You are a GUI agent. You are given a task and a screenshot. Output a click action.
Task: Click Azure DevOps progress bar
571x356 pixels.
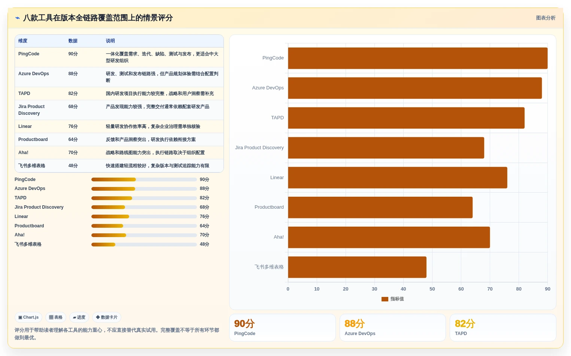144,189
